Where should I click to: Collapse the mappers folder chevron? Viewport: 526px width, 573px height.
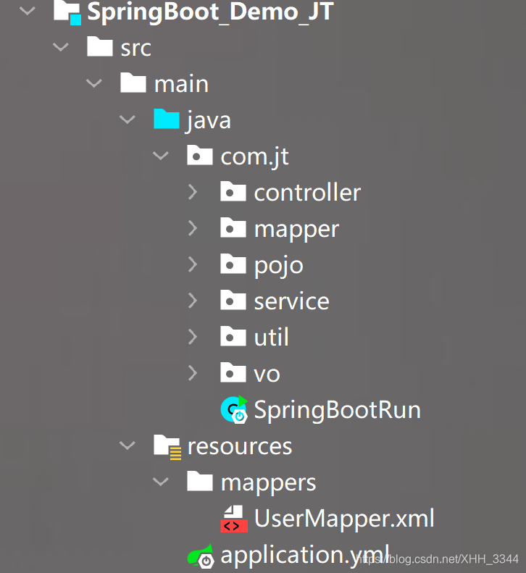click(160, 481)
